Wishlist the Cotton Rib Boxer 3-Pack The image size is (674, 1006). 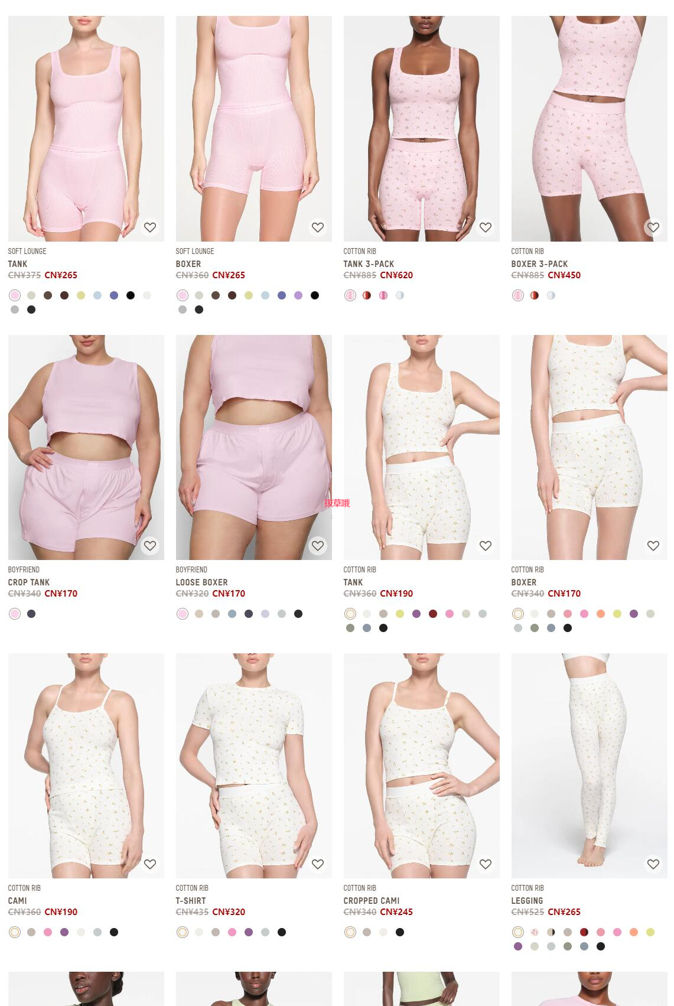click(653, 227)
